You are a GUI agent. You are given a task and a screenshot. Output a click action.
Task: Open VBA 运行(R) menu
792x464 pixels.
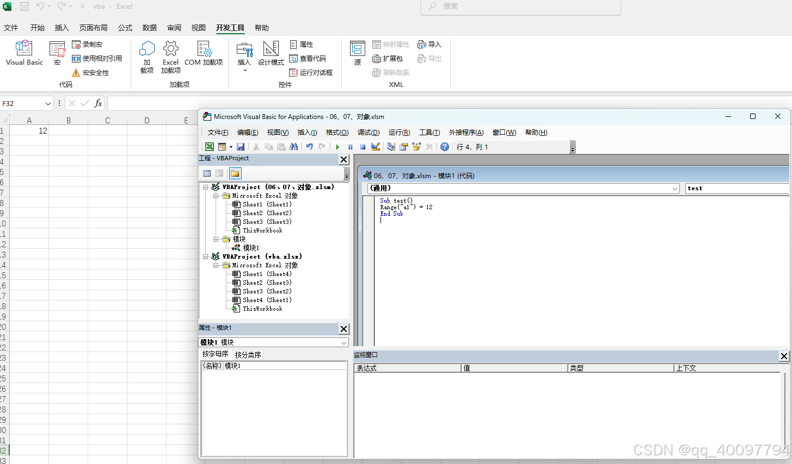click(399, 133)
